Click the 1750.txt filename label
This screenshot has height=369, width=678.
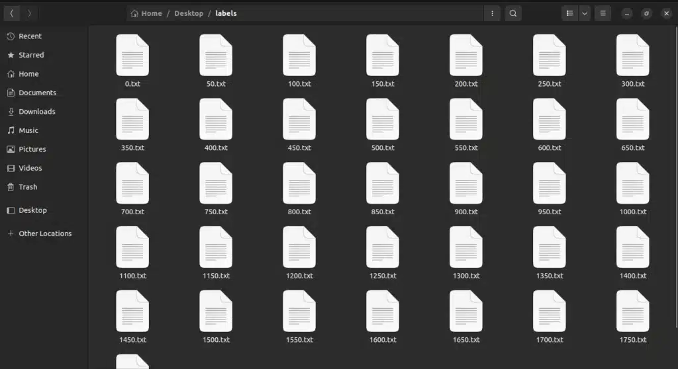pos(633,340)
